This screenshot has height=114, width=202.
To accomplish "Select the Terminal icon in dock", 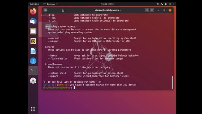I will click(x=33, y=71).
